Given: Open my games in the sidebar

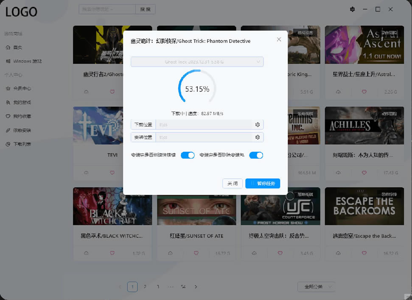Looking at the screenshot, I should (18, 102).
